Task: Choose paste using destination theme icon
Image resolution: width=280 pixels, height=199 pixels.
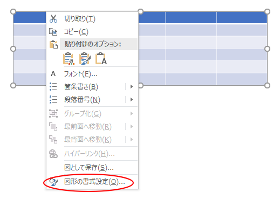Action: pyautogui.click(x=69, y=59)
